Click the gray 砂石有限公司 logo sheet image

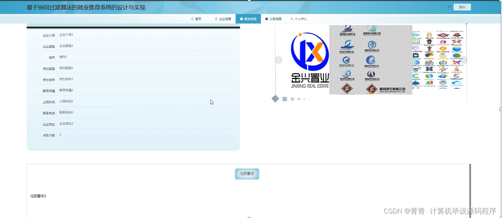[371, 60]
